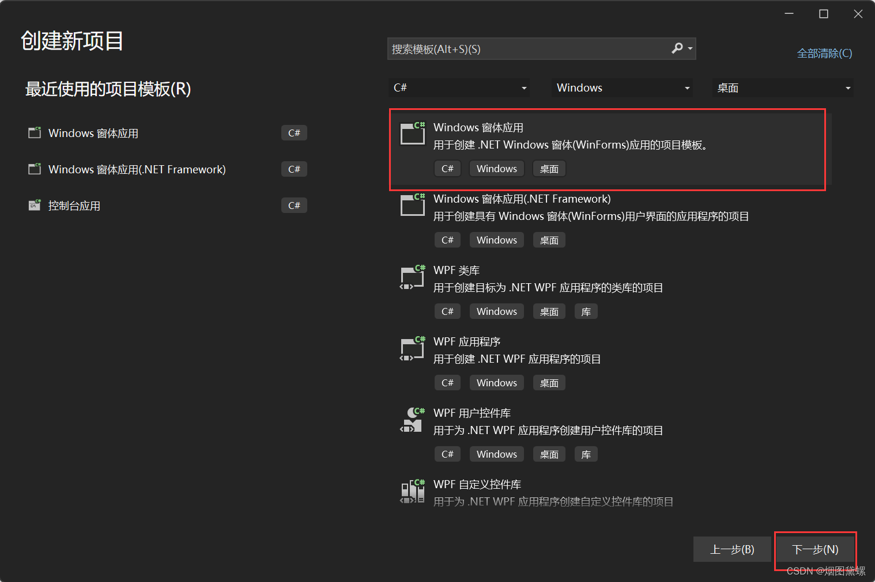Select the WPF 应用程序 template title
This screenshot has width=875, height=582.
tap(467, 341)
